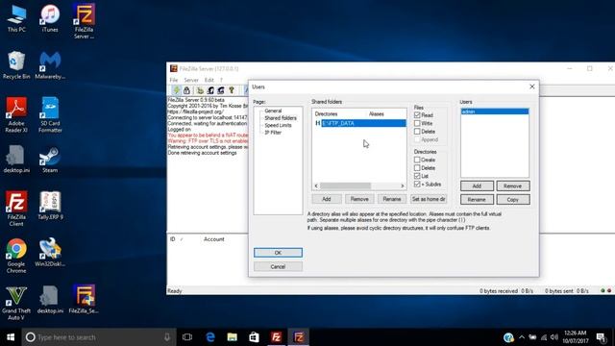This screenshot has width=615, height=346.
Task: Enable the Directories Delete checkbox
Action: pos(417,168)
